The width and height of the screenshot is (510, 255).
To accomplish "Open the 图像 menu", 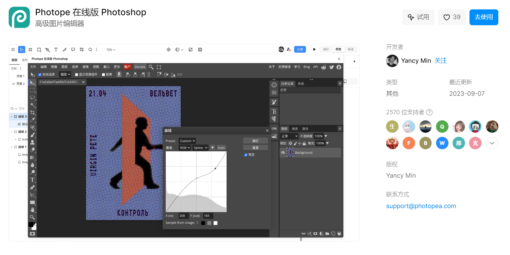I will coord(54,67).
